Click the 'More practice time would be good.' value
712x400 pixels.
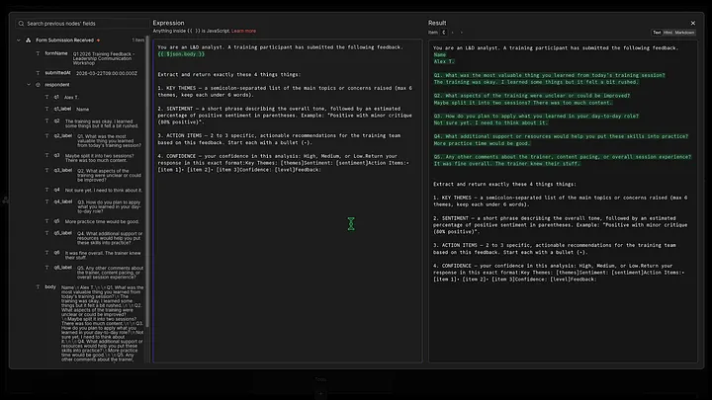(102, 222)
